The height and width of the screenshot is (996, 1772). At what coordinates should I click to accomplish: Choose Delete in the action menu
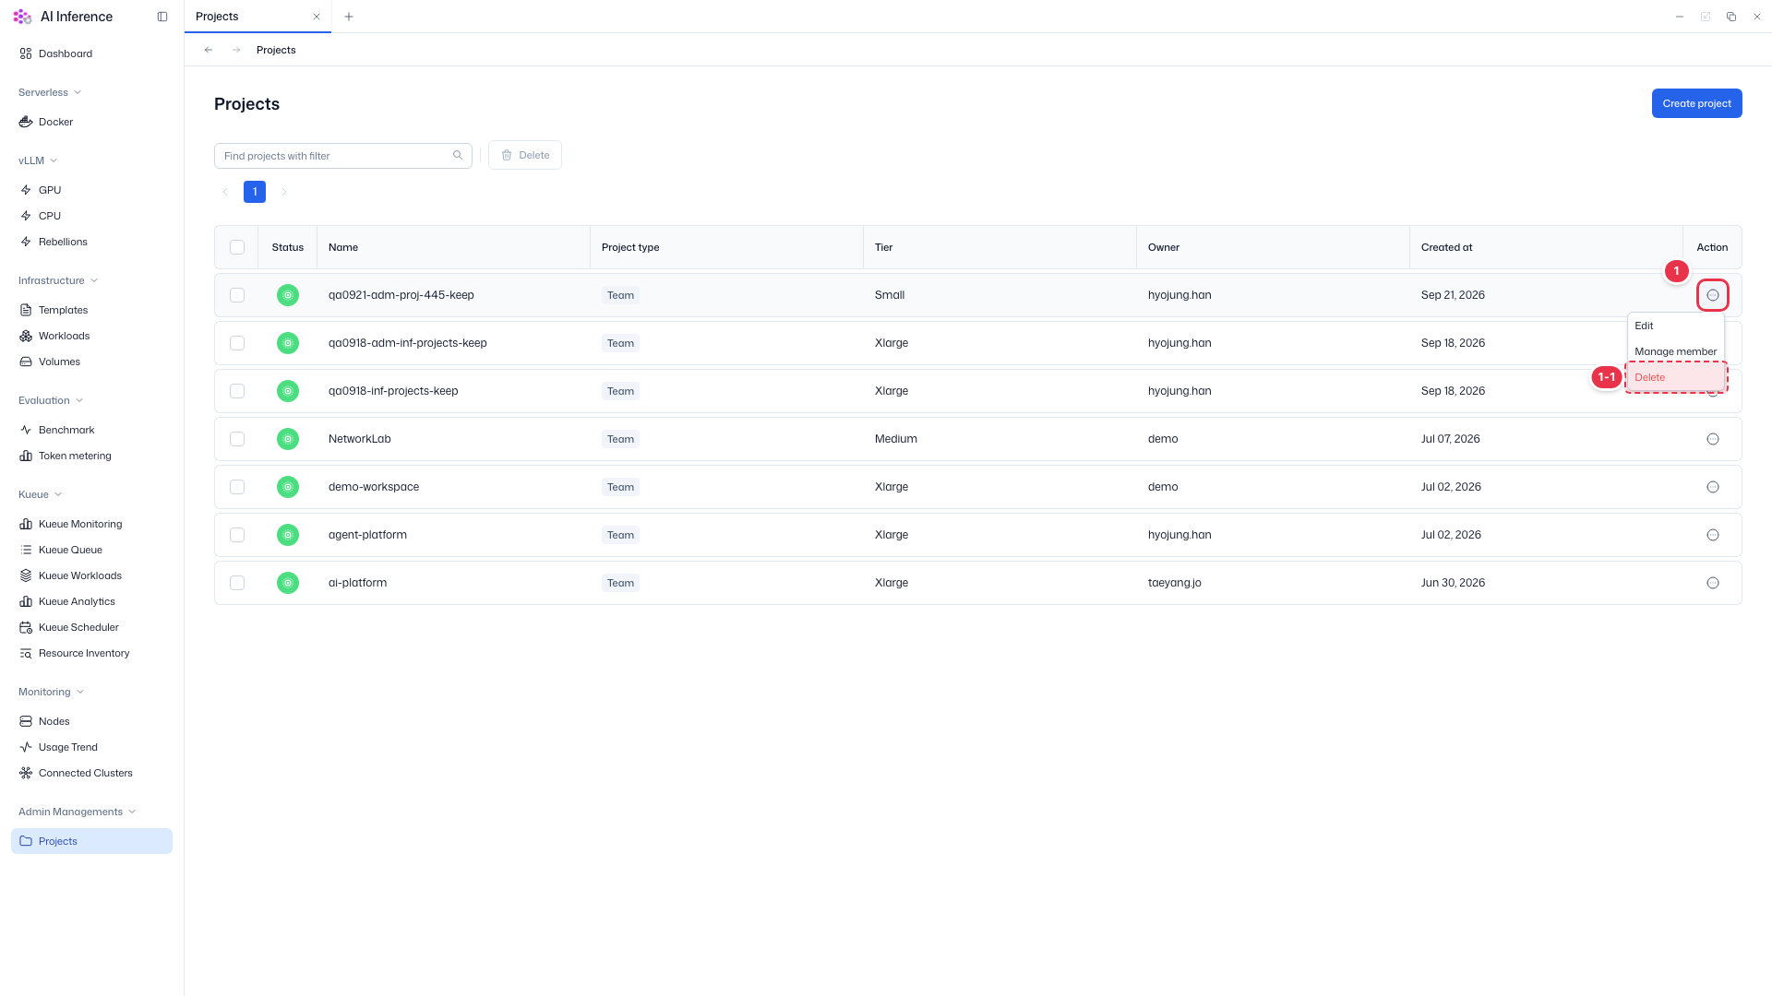[x=1675, y=377]
